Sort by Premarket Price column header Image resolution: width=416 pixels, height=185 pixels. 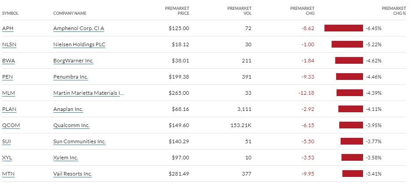[177, 11]
